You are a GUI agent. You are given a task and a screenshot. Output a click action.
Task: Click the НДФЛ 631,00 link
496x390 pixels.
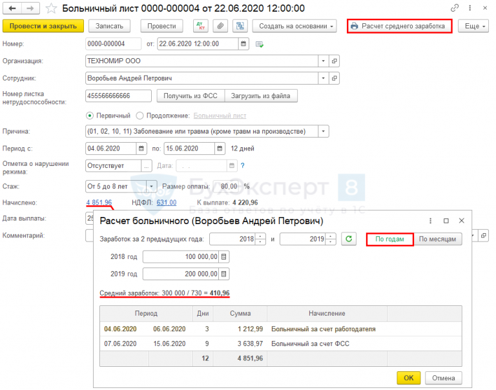pos(166,202)
